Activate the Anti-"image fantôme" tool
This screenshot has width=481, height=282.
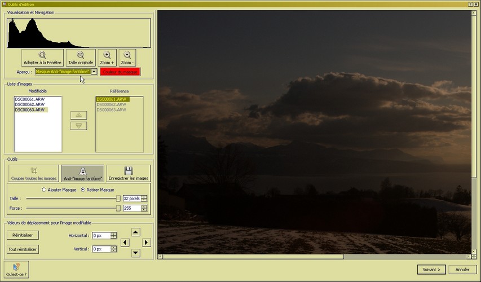(x=82, y=173)
